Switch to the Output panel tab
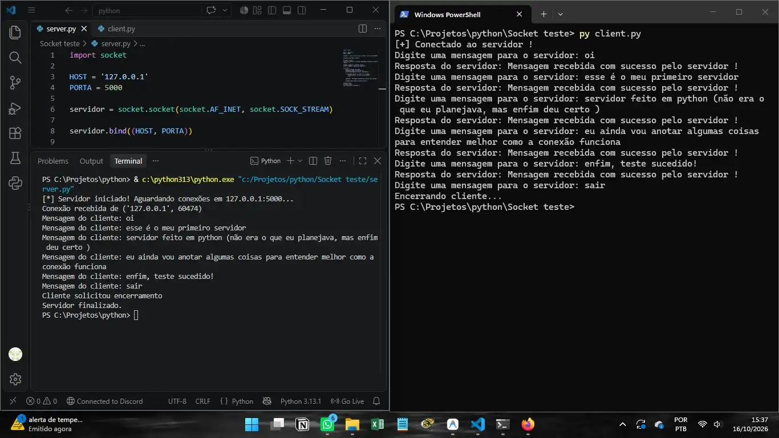The image size is (779, 438). [91, 161]
